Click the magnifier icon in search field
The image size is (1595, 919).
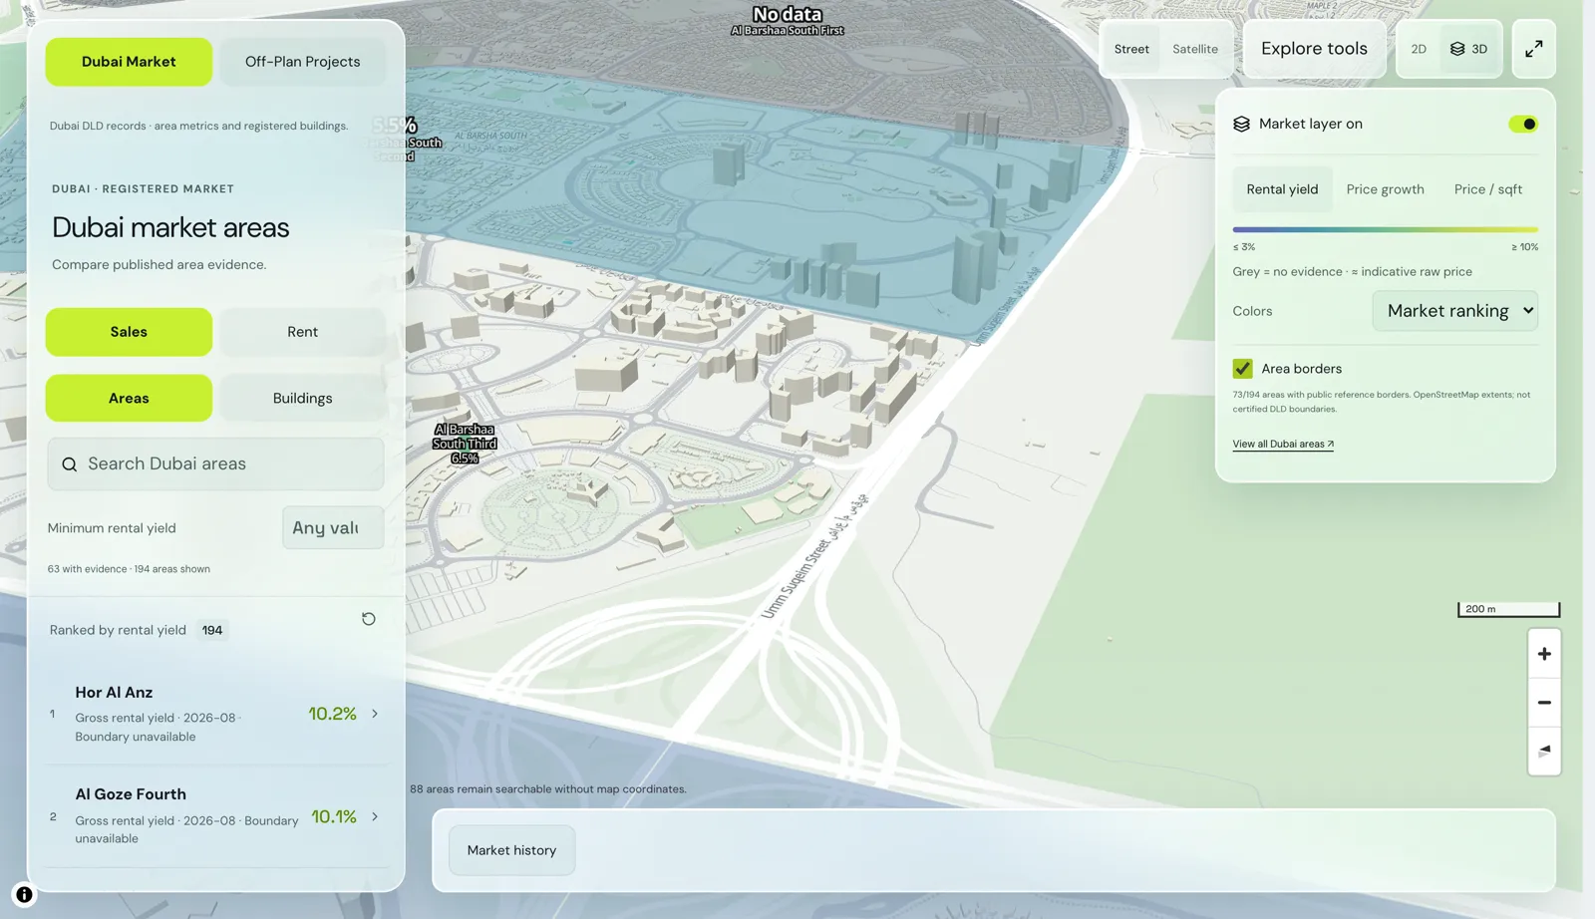click(69, 464)
